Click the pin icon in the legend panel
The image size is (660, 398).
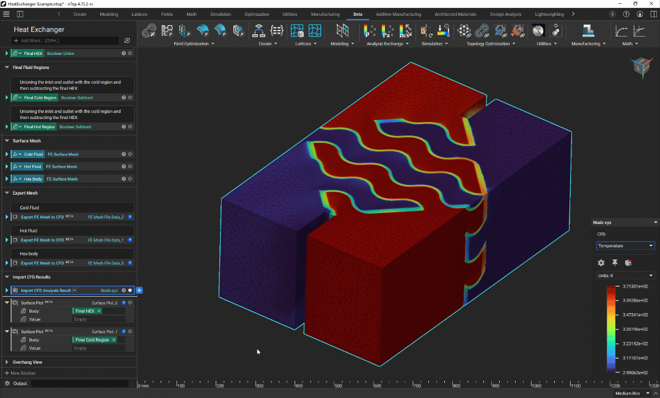click(x=615, y=262)
